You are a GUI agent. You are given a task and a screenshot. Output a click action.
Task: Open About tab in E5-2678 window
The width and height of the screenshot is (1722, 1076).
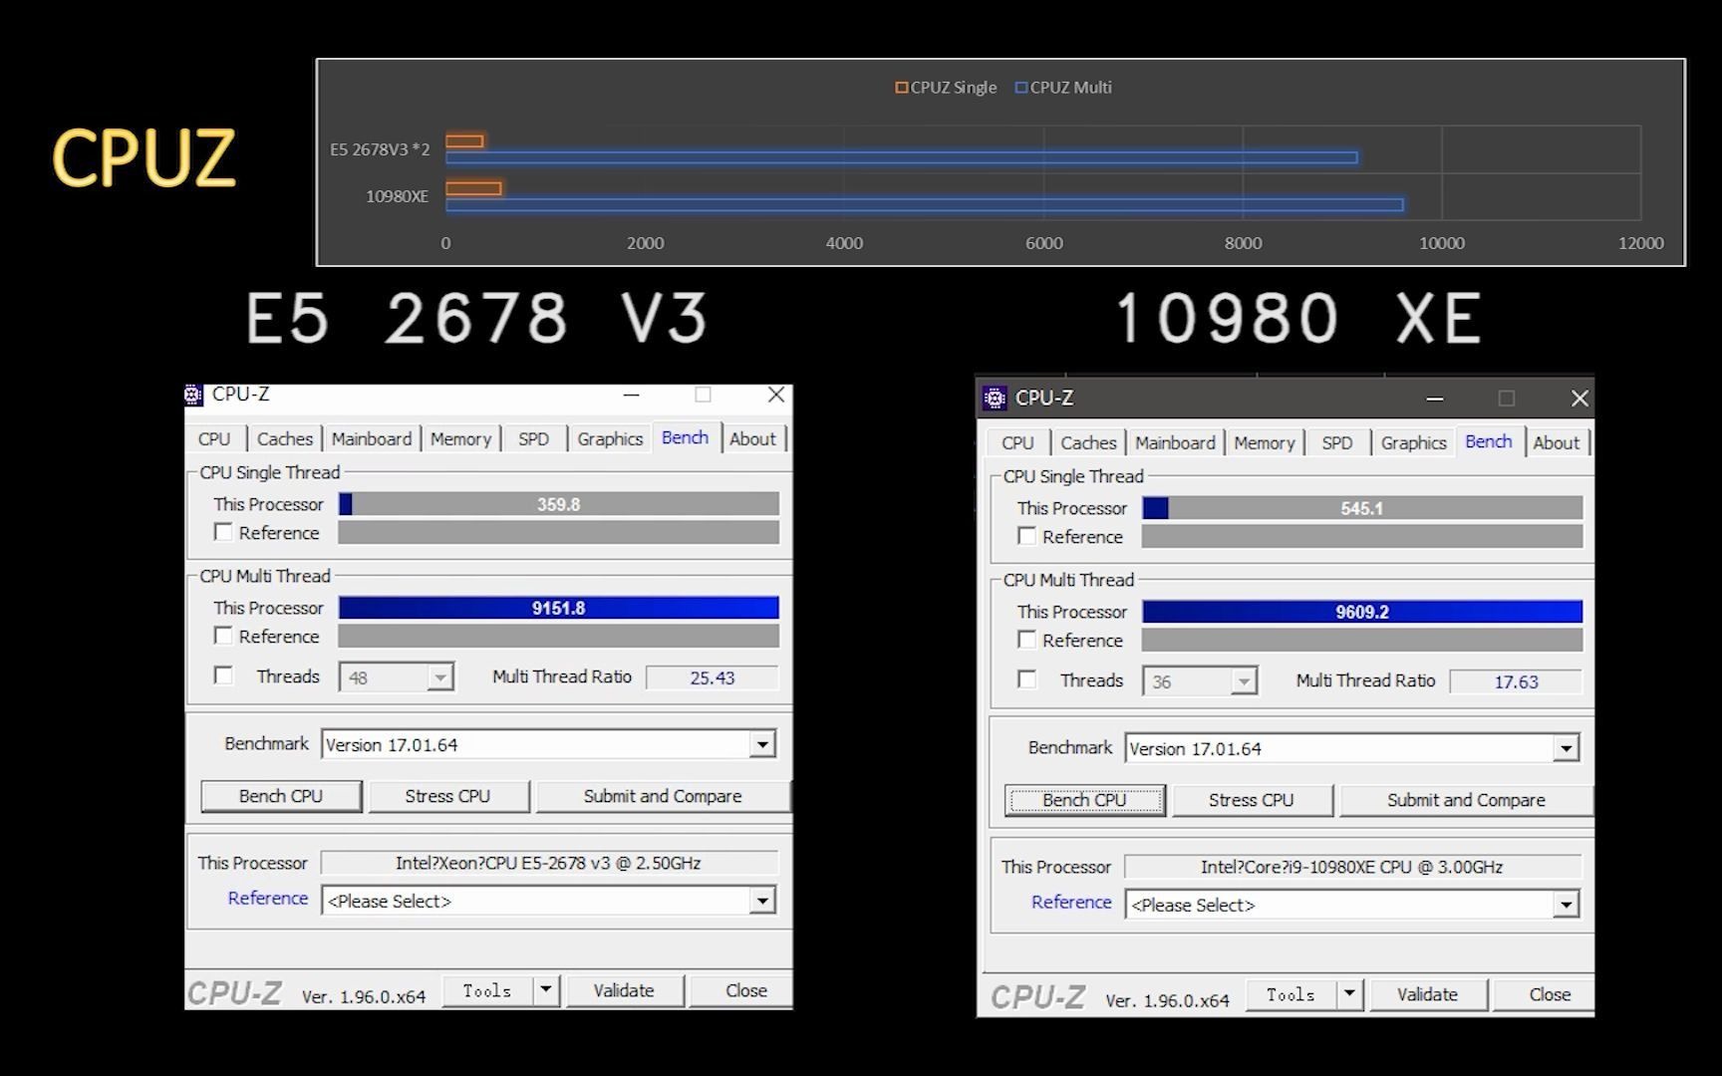[752, 438]
